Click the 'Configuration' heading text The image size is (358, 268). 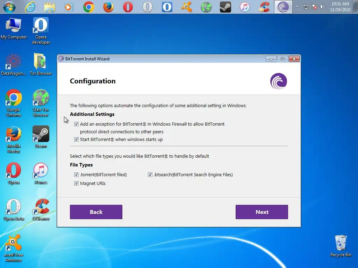(x=93, y=81)
